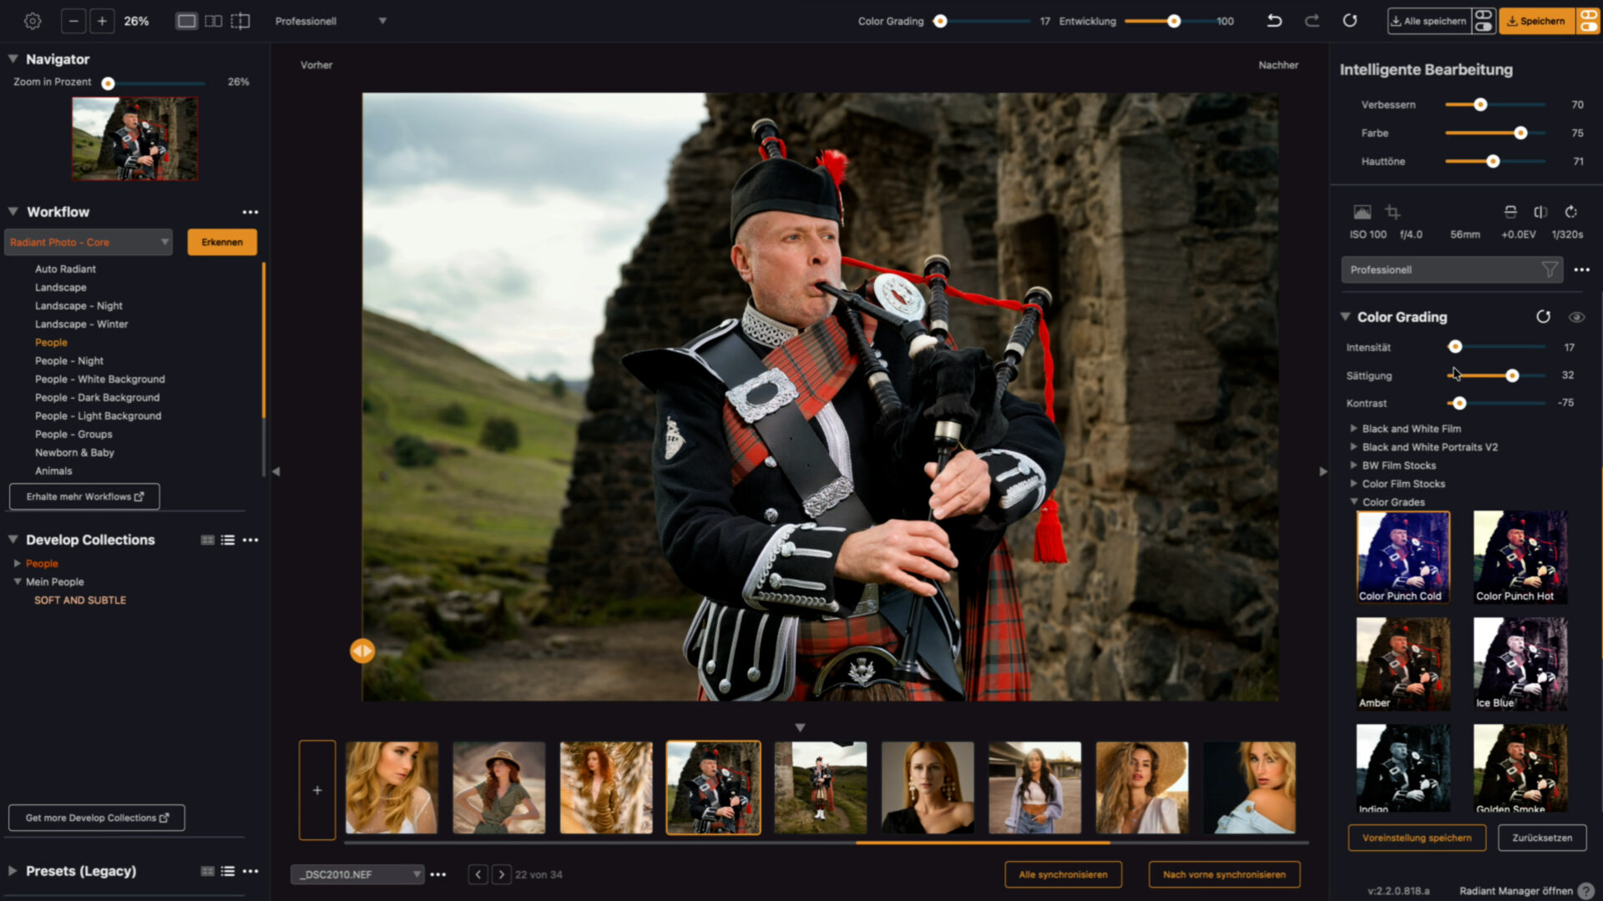
Task: Switch Presets (Legacy) to grid view
Action: pos(208,871)
